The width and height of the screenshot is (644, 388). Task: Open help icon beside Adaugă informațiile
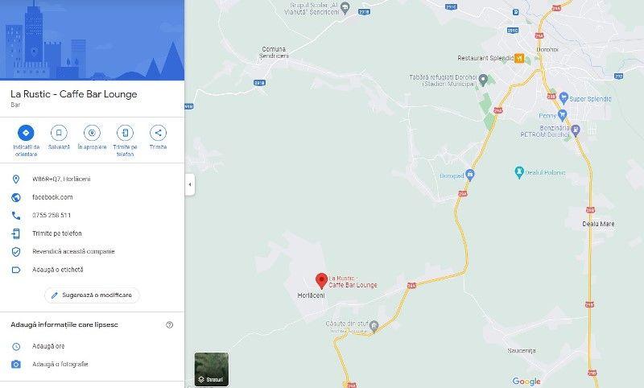click(x=169, y=324)
